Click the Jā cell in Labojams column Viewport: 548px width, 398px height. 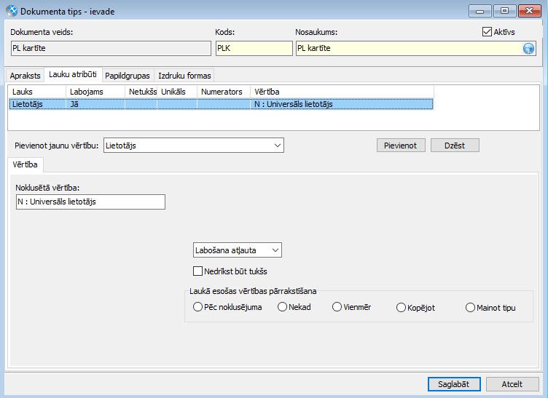coord(95,104)
